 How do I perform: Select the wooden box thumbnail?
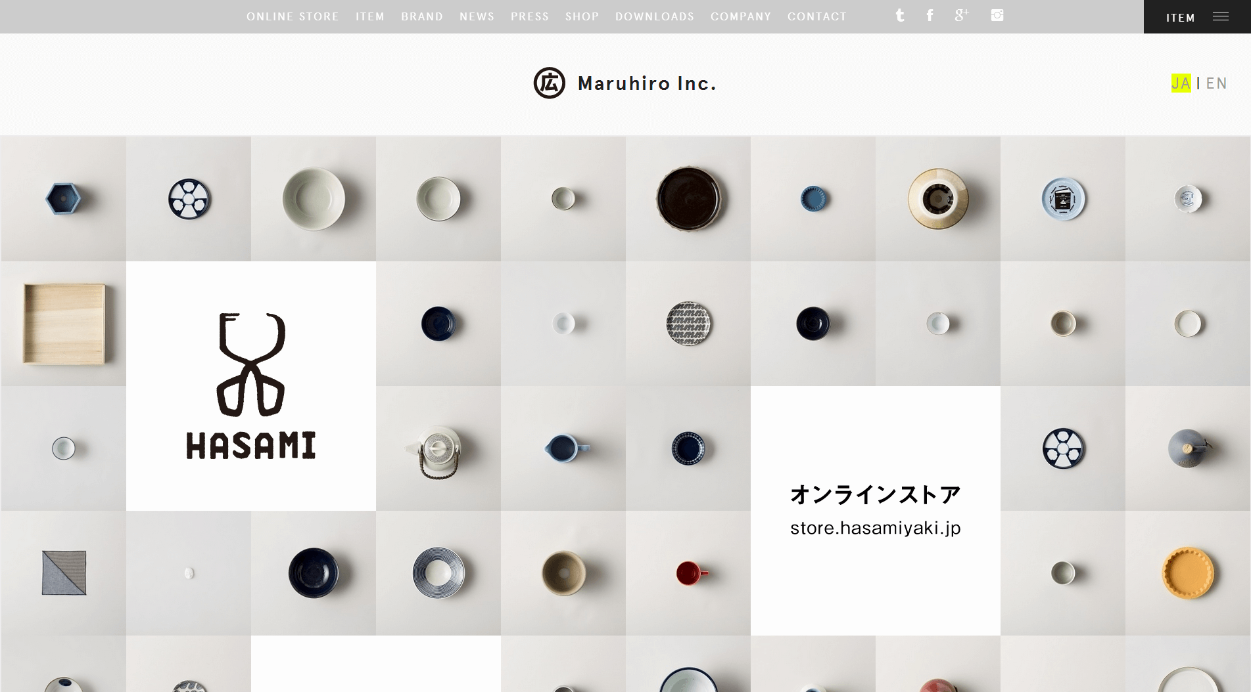pyautogui.click(x=64, y=324)
